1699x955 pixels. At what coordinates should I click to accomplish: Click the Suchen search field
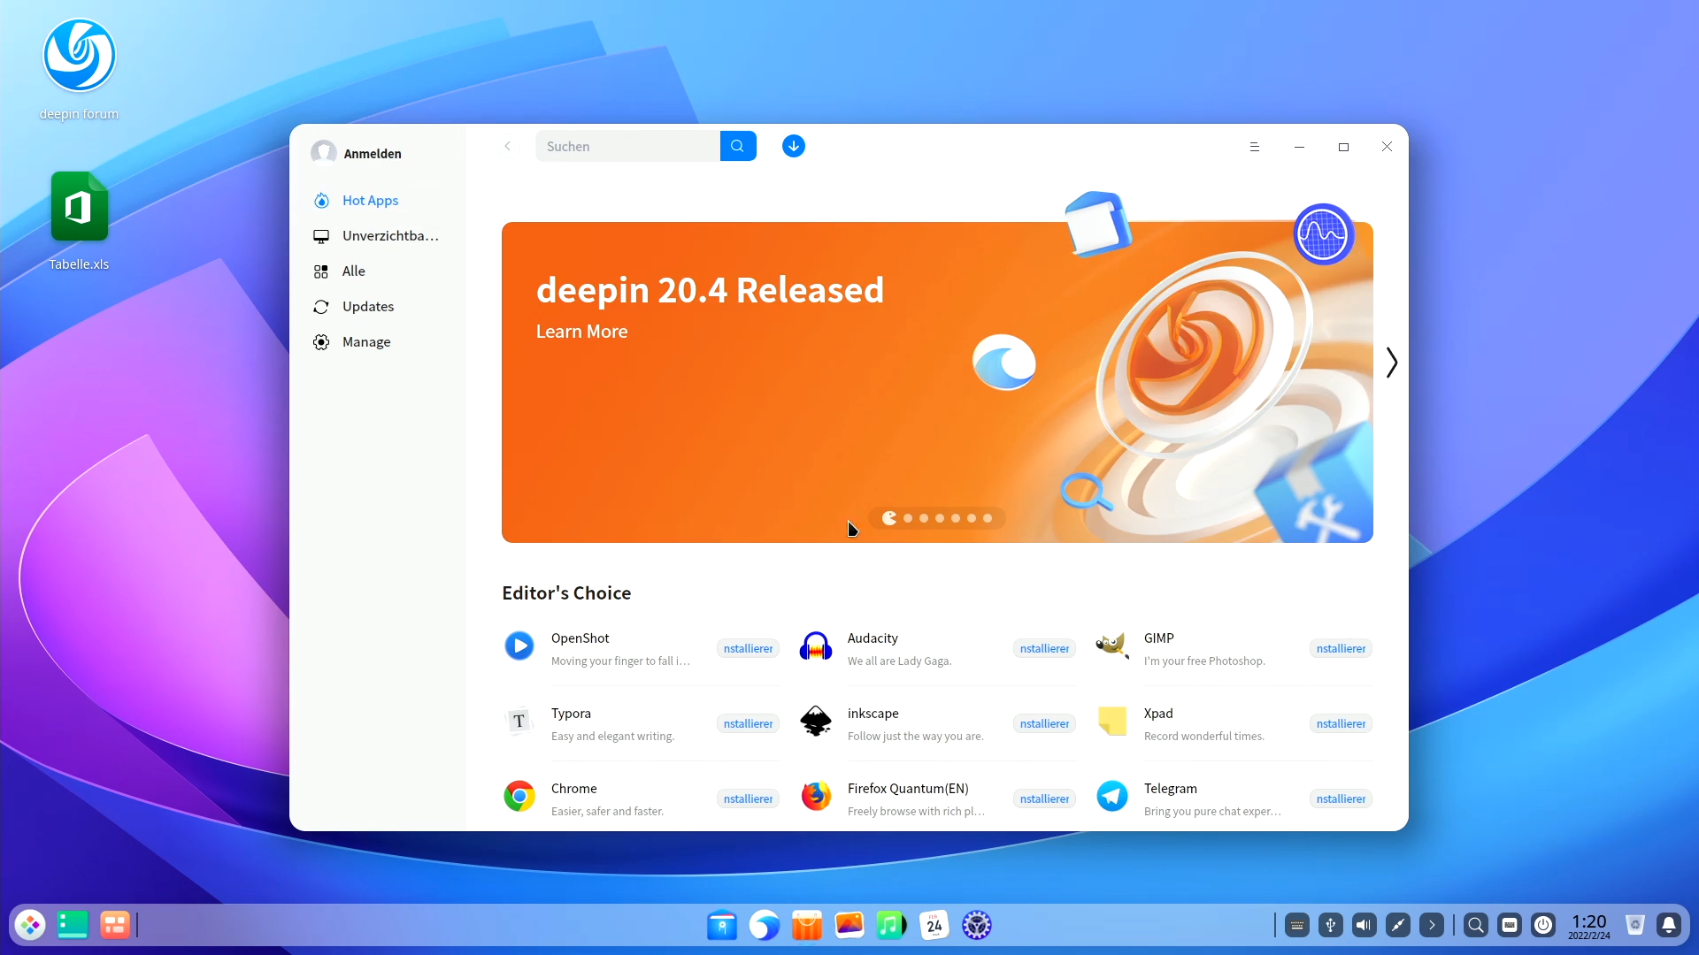coord(627,146)
